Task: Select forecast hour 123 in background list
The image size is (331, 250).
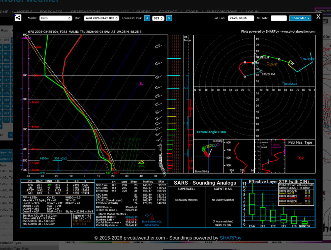Action: (6, 73)
